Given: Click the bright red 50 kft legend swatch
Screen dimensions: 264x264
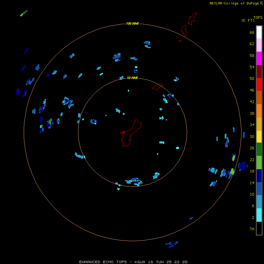Looking at the screenshot, I should pos(259,84).
